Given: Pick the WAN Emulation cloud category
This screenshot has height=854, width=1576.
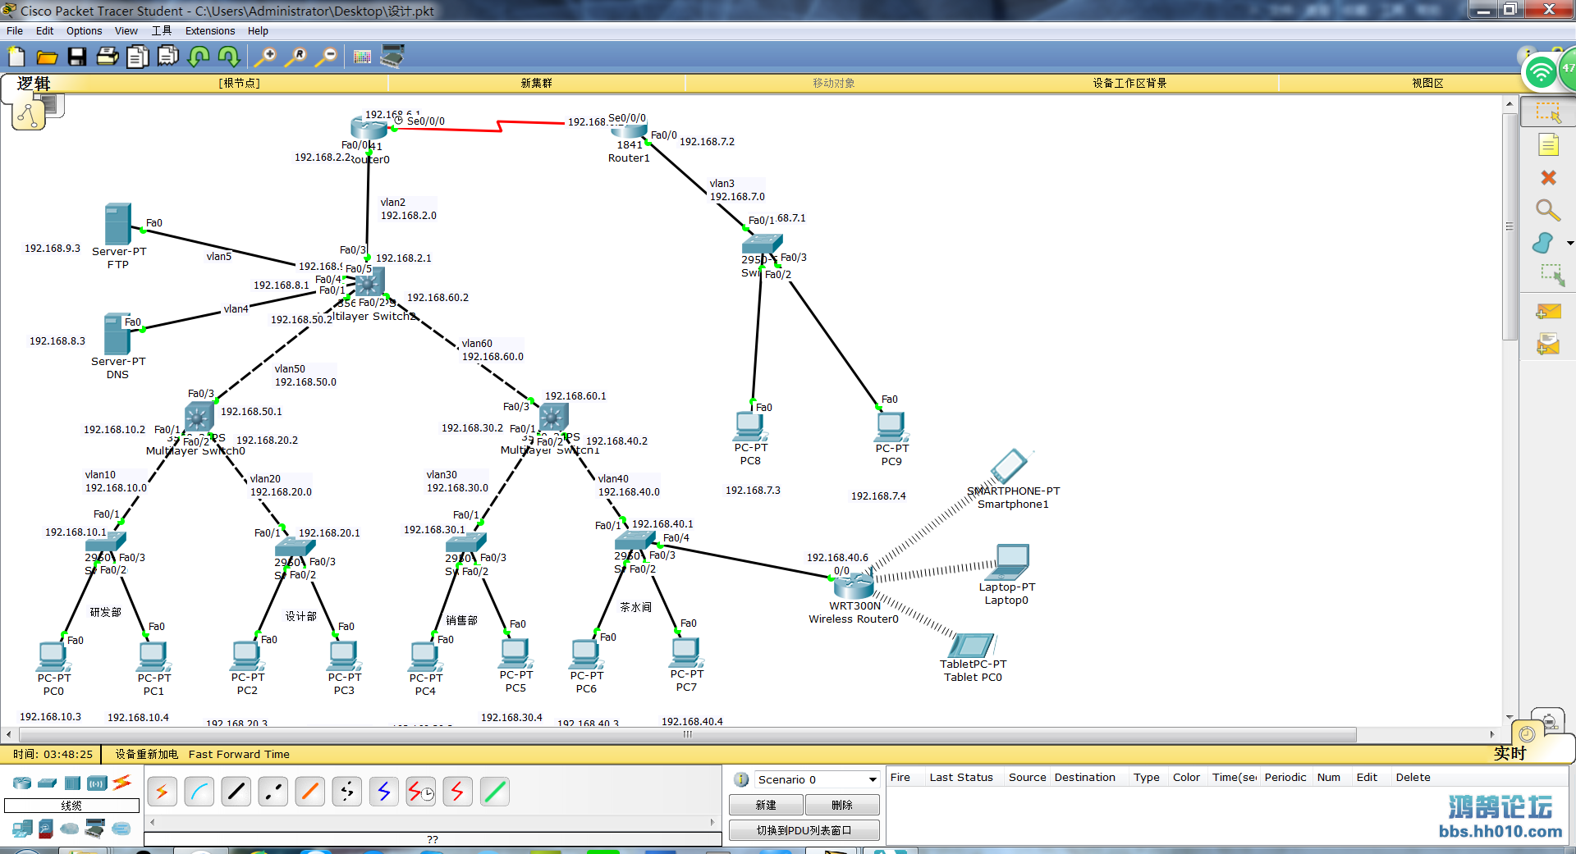Looking at the screenshot, I should point(70,829).
